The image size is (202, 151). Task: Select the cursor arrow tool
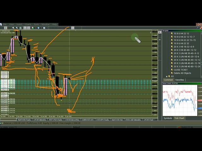pos(6,28)
